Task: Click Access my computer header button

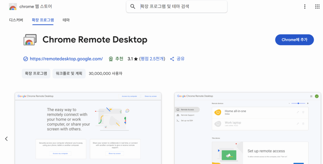Action: pyautogui.click(x=129, y=96)
